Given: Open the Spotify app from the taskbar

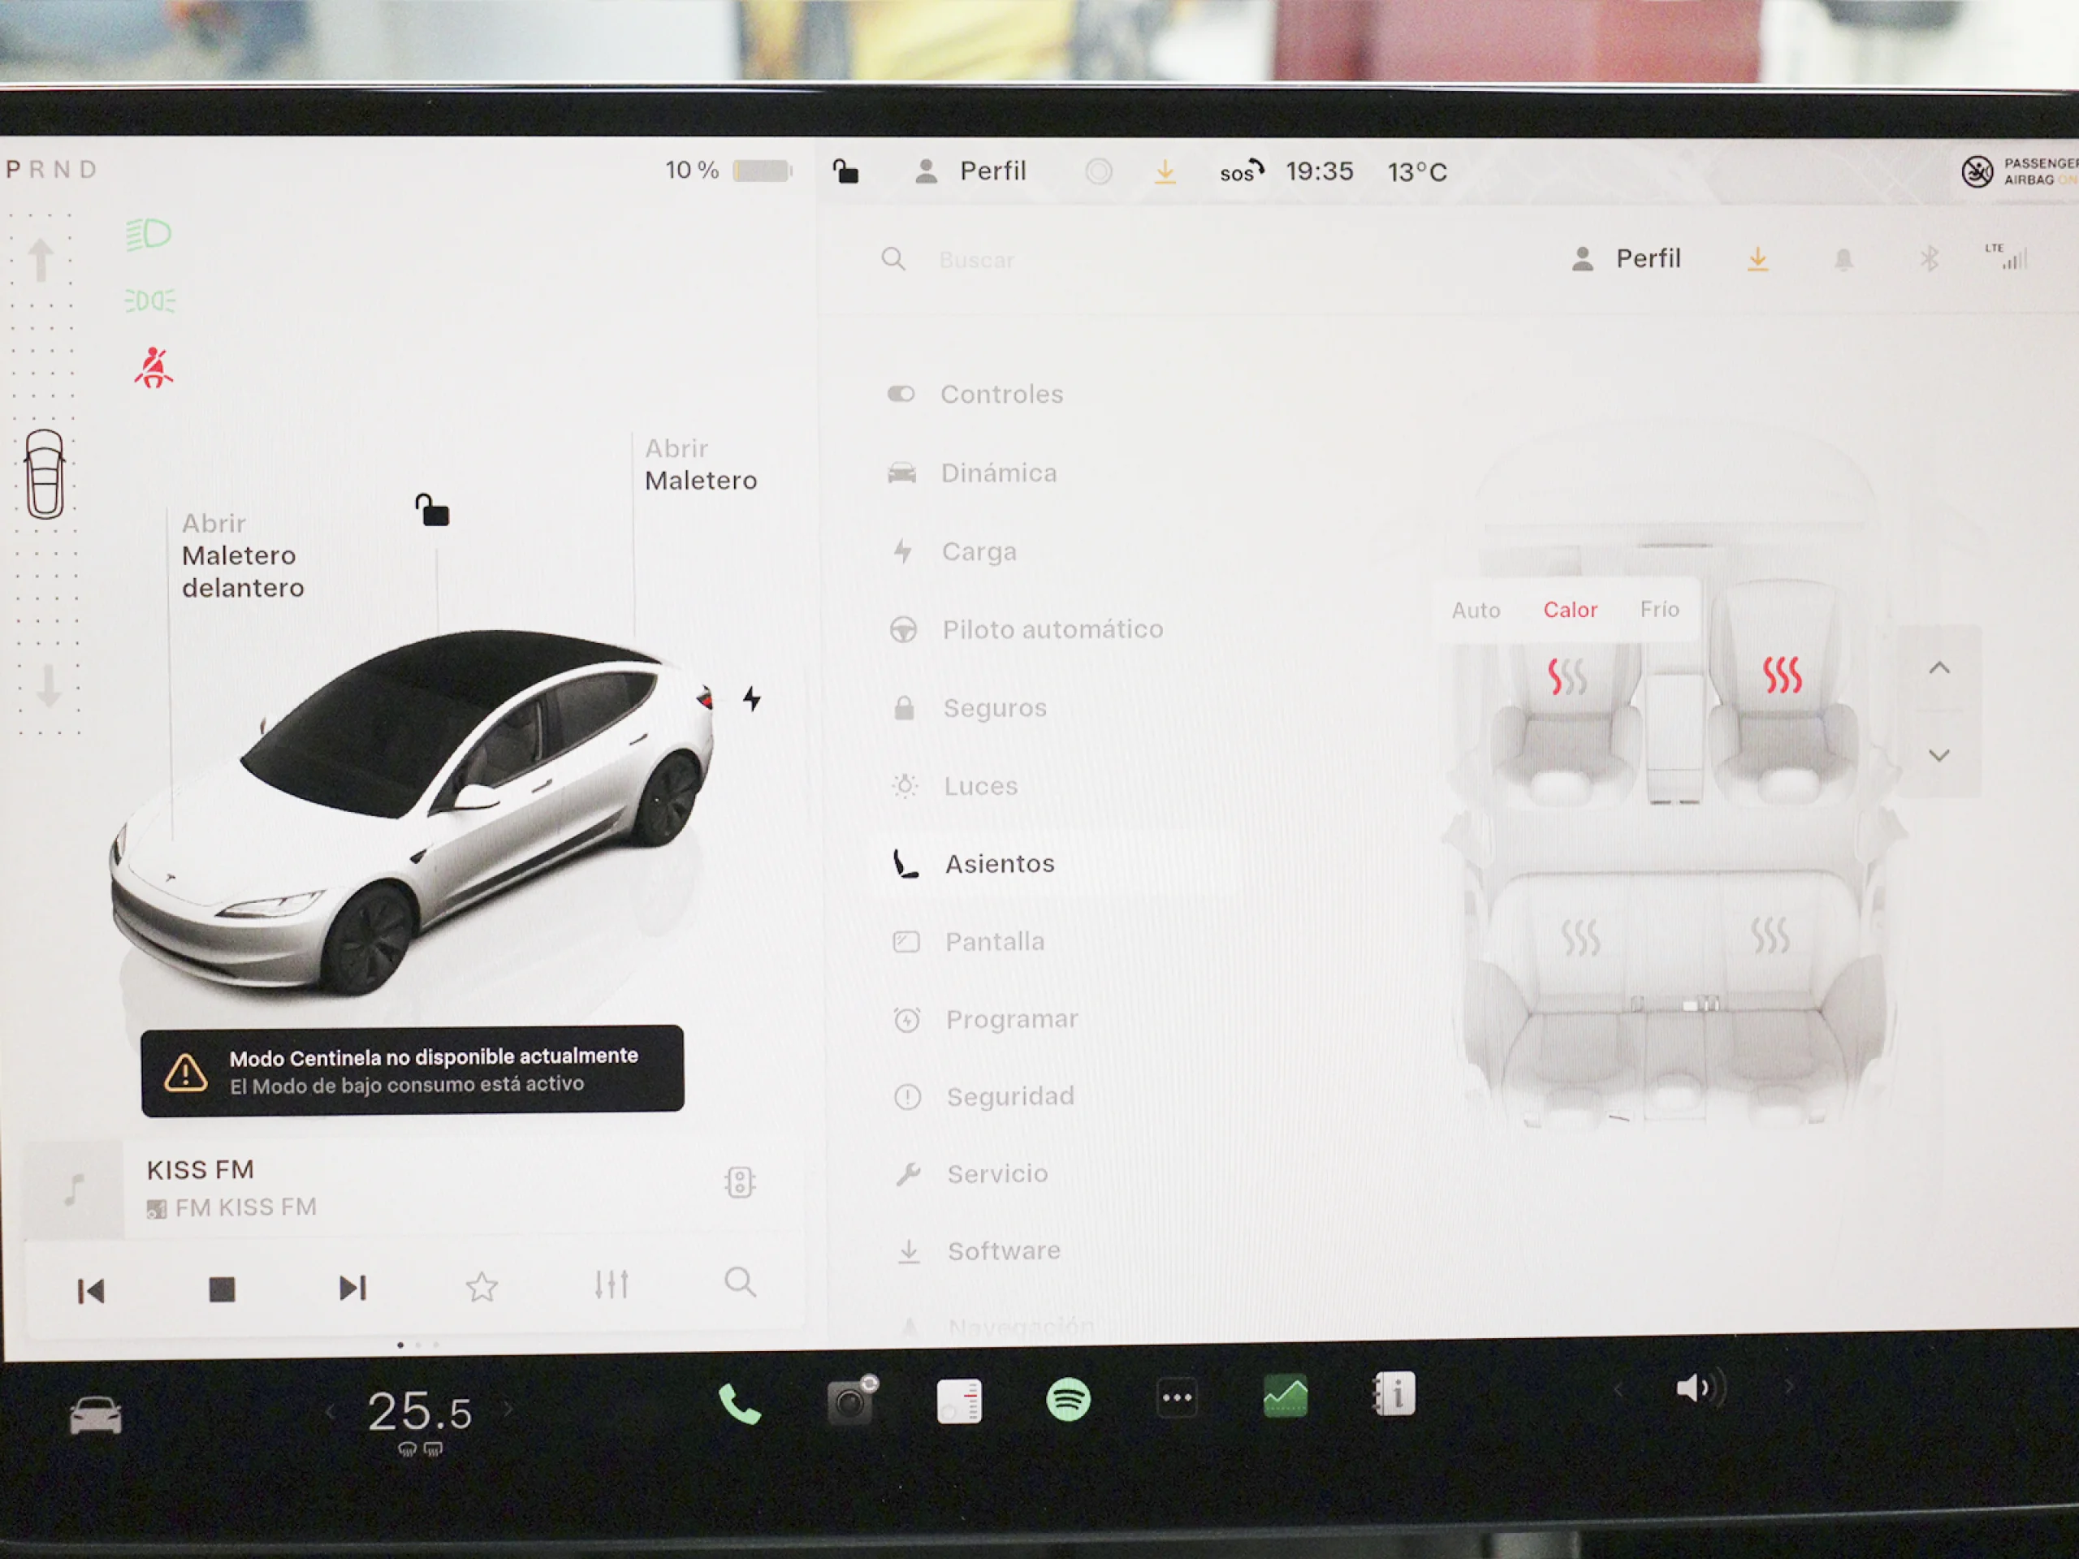Looking at the screenshot, I should click(x=1068, y=1400).
